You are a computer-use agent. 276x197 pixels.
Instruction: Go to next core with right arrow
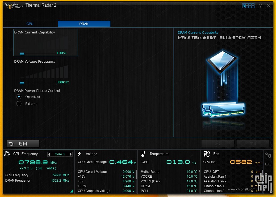pyautogui.click(x=71, y=154)
